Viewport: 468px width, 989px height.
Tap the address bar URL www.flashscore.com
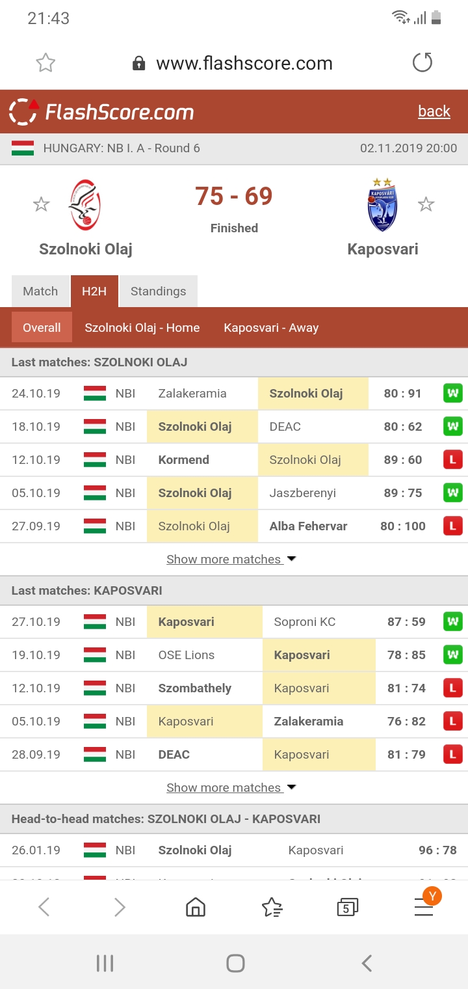(244, 63)
